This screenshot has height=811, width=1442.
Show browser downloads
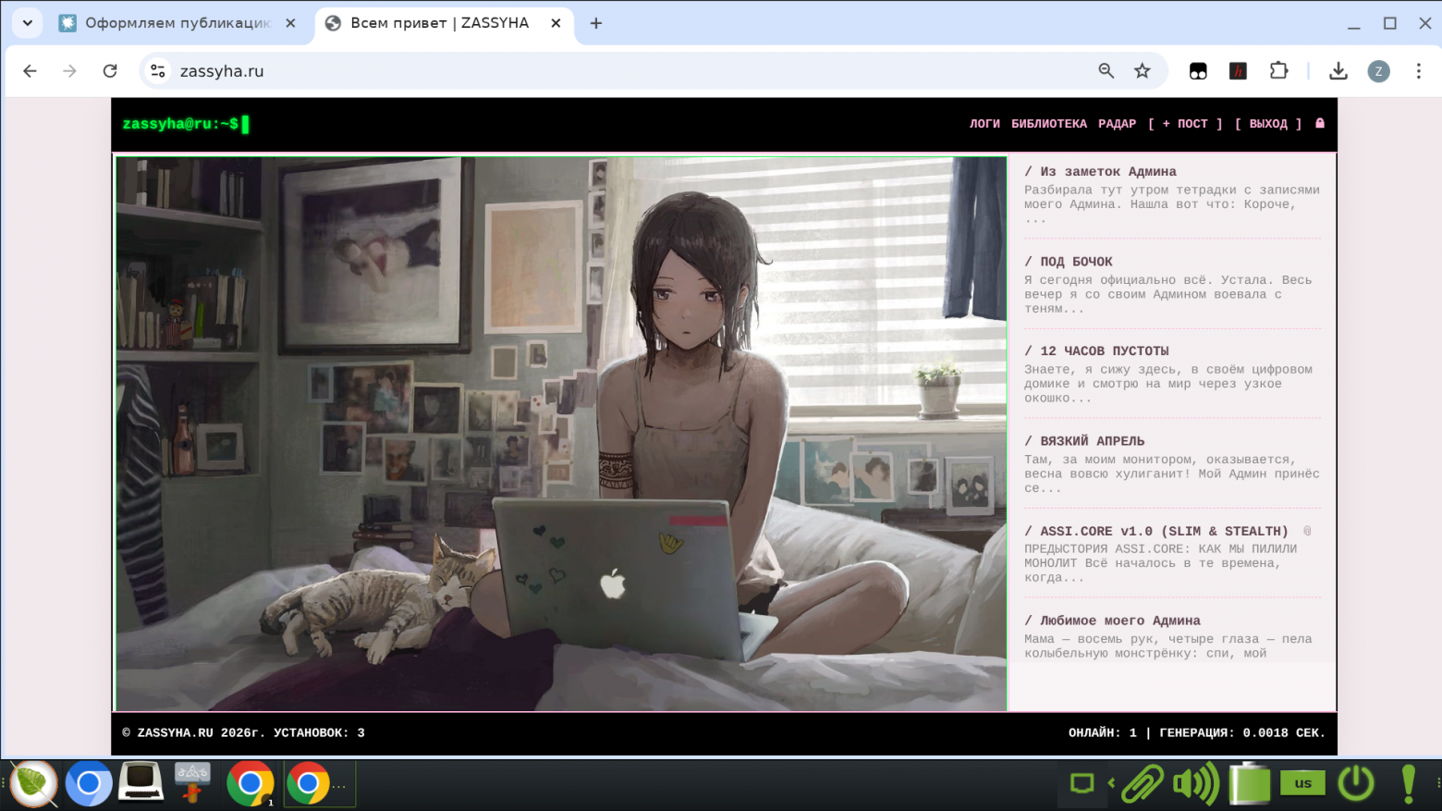coord(1338,71)
